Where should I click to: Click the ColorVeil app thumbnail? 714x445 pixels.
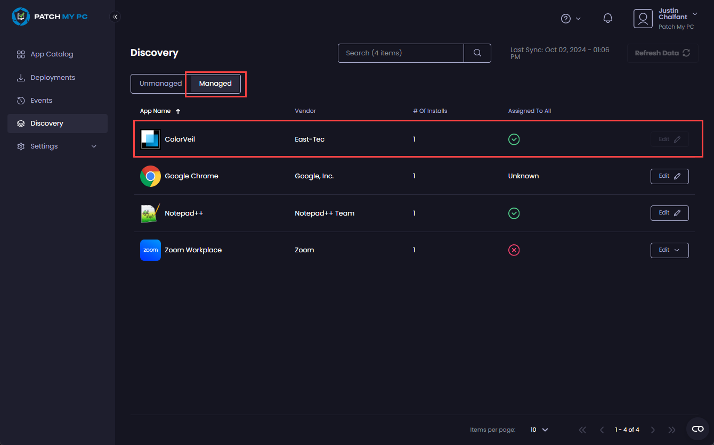pyautogui.click(x=150, y=139)
